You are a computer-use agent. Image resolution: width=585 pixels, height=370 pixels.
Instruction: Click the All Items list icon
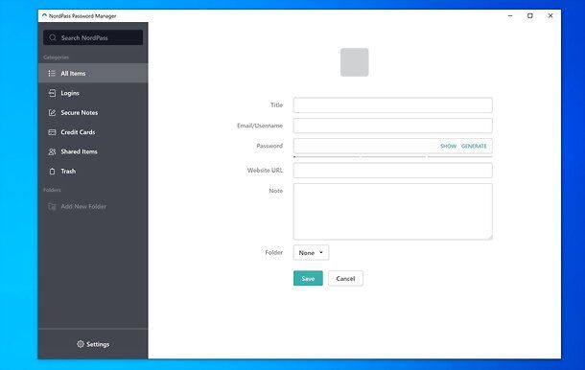(x=52, y=74)
